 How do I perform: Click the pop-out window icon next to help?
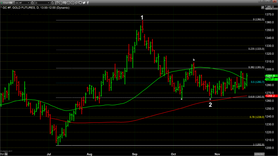coord(264,1)
